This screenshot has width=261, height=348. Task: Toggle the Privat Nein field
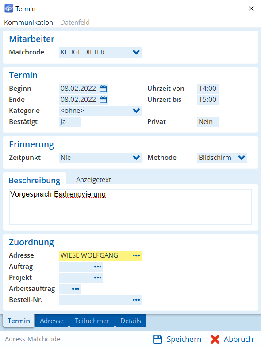click(208, 122)
